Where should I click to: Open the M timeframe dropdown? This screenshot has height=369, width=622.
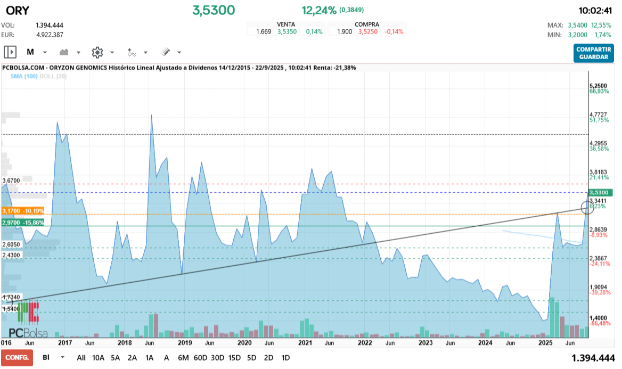pyautogui.click(x=45, y=52)
